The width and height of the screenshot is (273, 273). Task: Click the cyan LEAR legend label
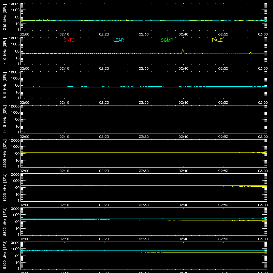[x=118, y=40]
